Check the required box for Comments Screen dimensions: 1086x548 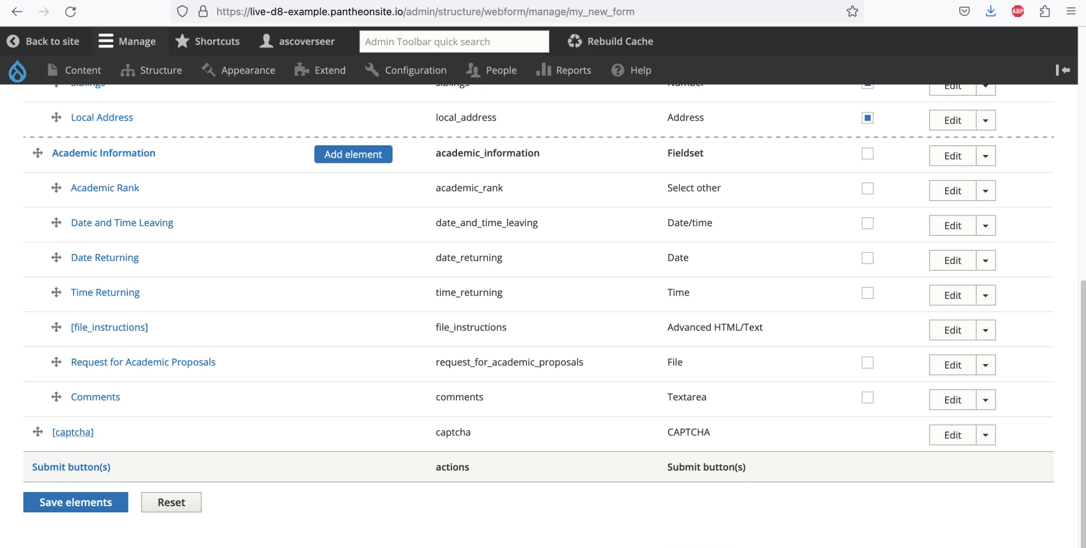click(x=868, y=398)
